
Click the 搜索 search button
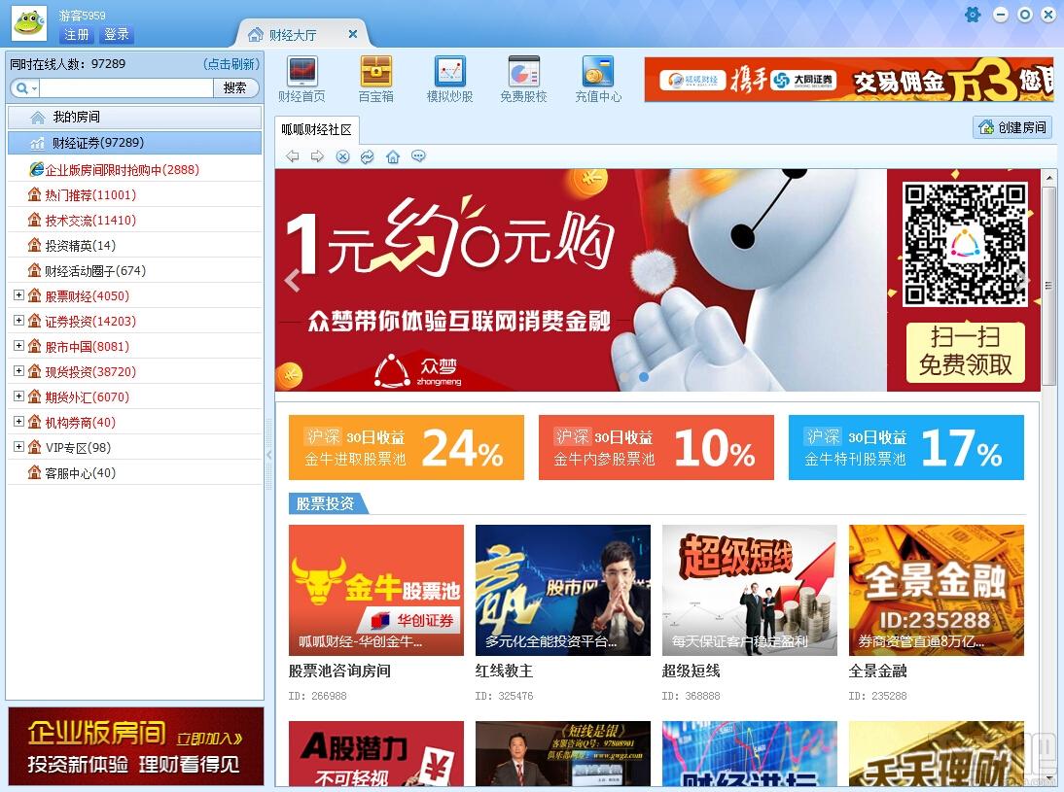tap(235, 88)
